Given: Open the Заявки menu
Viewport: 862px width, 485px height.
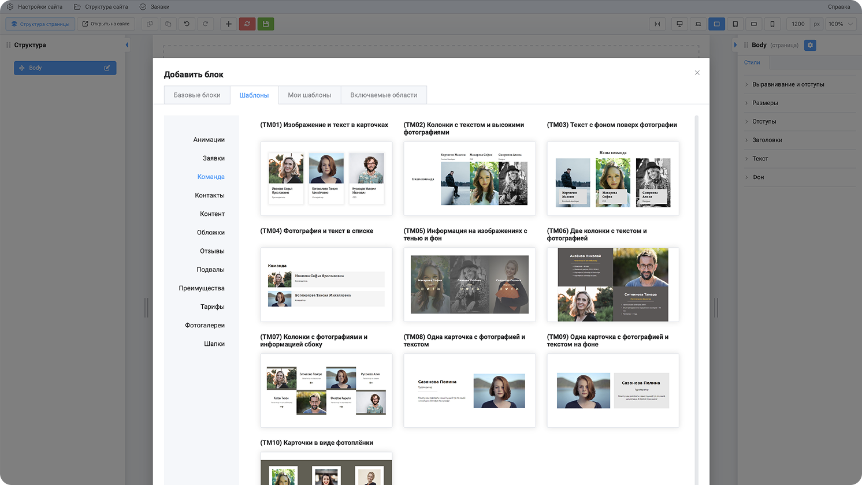Looking at the screenshot, I should pyautogui.click(x=154, y=7).
